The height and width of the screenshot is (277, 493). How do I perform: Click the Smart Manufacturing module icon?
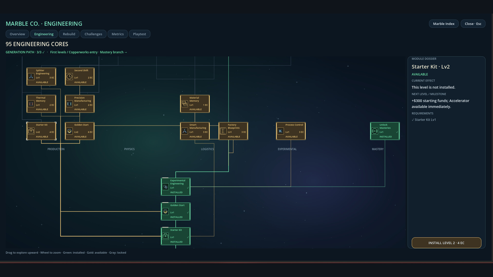(x=185, y=131)
